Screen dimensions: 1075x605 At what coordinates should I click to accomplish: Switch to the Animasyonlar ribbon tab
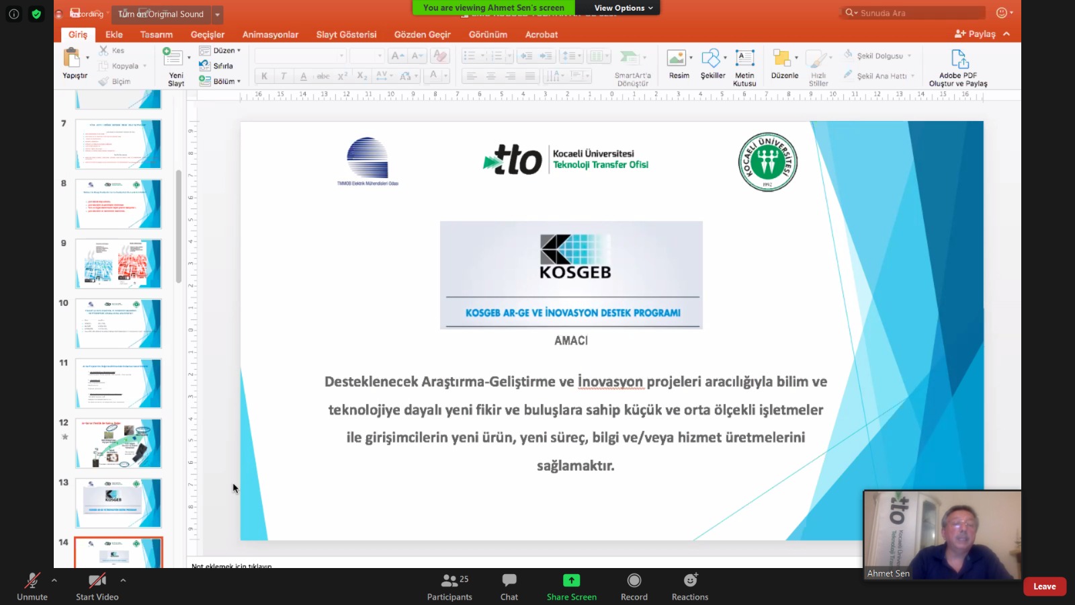[x=270, y=34]
